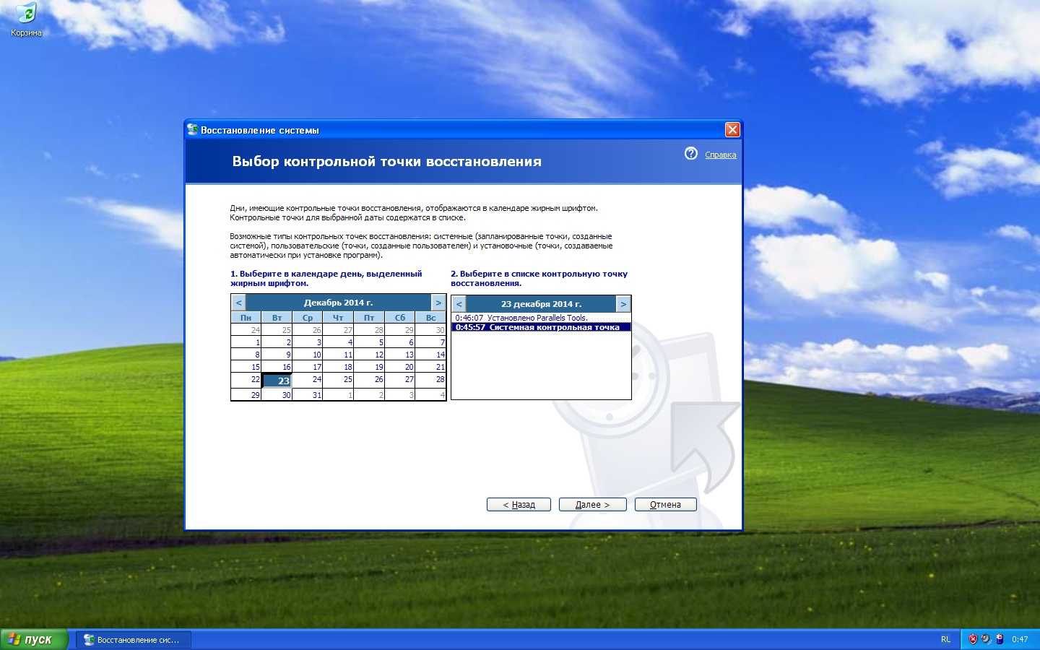Screen dimensions: 1040x650
Task: Click the RL language indicator in the taskbar
Action: [945, 639]
